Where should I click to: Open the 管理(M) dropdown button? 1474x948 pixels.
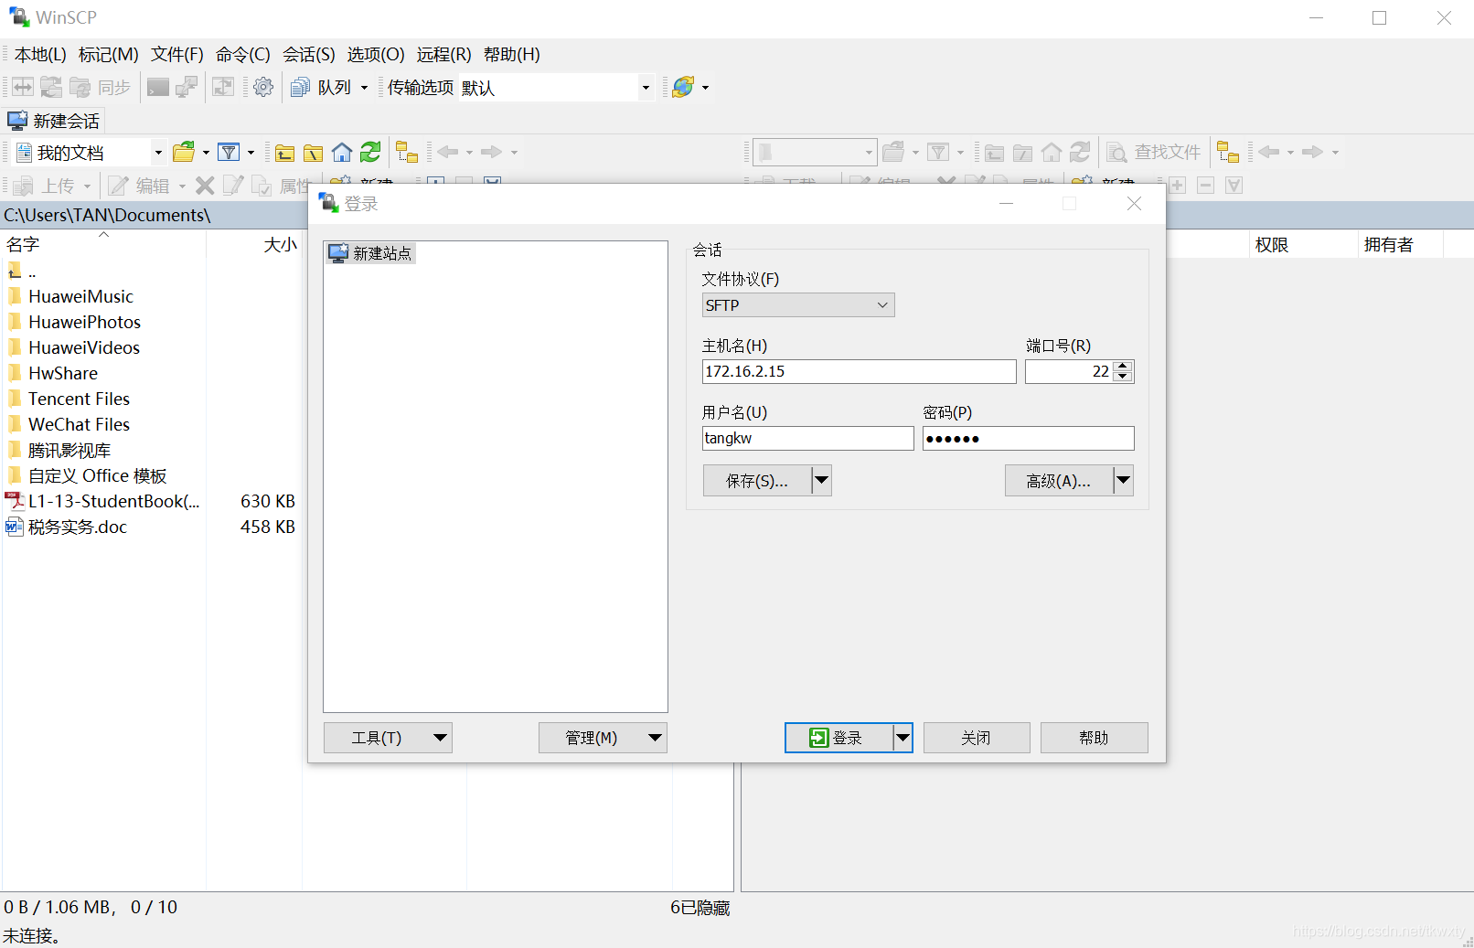pyautogui.click(x=603, y=737)
